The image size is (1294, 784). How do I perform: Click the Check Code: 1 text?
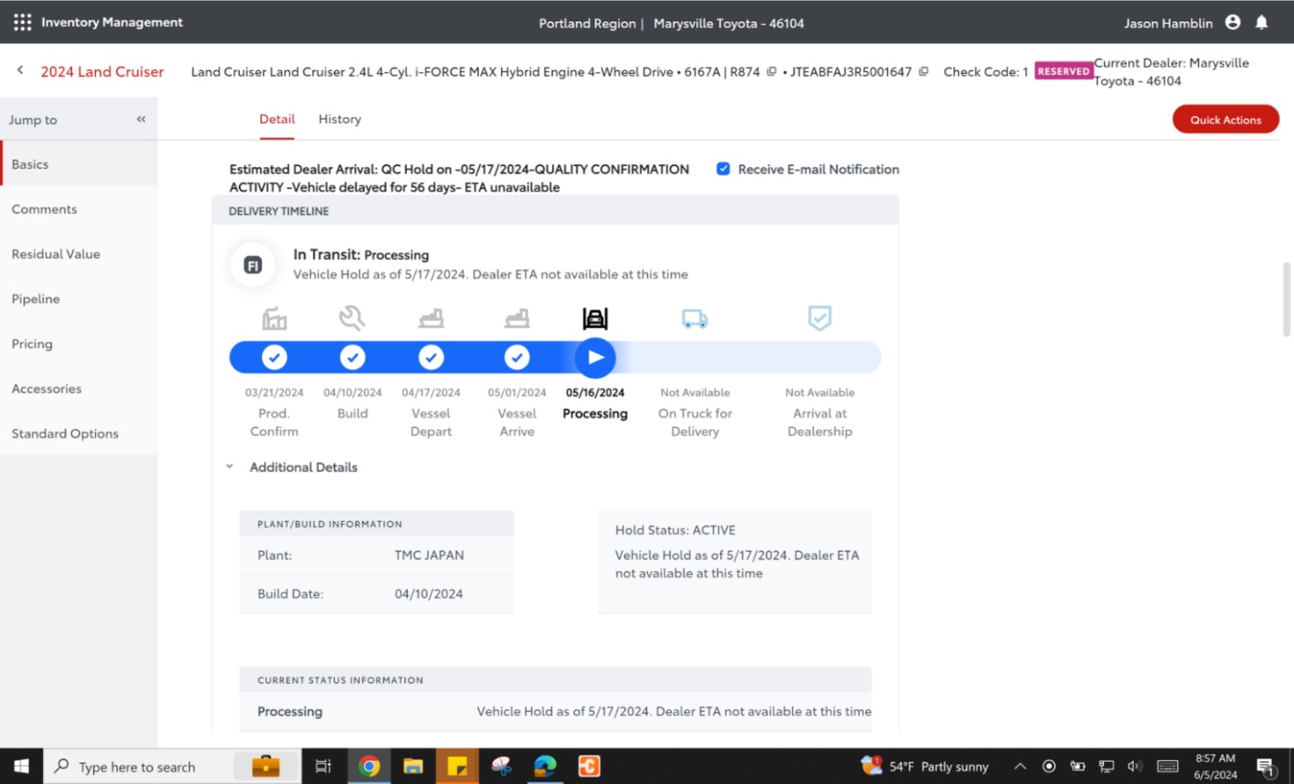[986, 72]
